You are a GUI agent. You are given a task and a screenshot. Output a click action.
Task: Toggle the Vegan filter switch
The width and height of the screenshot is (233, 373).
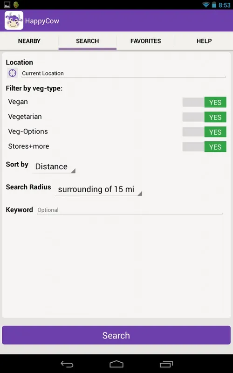[204, 102]
